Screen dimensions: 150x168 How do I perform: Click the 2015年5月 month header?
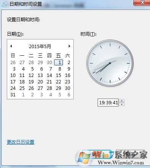tap(40, 46)
